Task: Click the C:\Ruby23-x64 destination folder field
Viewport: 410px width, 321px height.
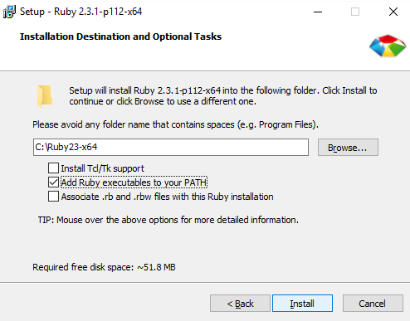Action: 171,148
